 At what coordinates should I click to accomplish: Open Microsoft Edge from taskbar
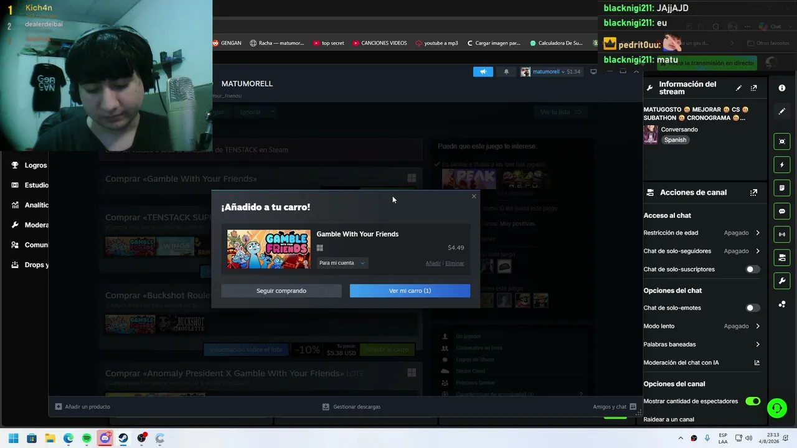(x=68, y=438)
